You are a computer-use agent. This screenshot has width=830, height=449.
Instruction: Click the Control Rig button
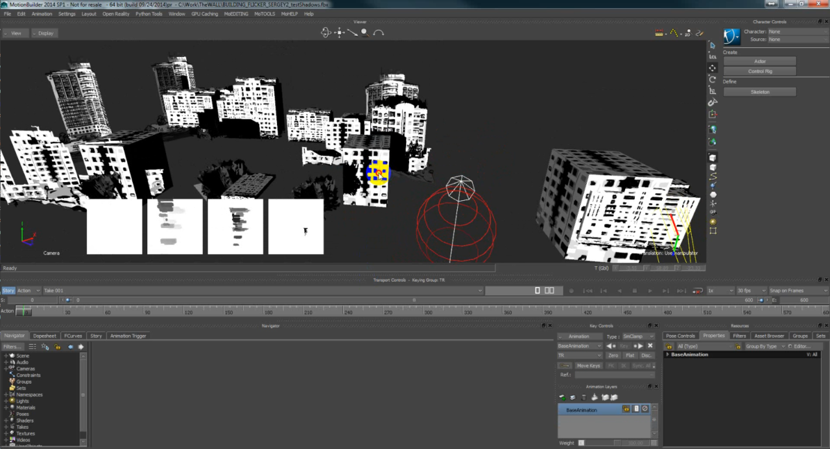pos(760,71)
